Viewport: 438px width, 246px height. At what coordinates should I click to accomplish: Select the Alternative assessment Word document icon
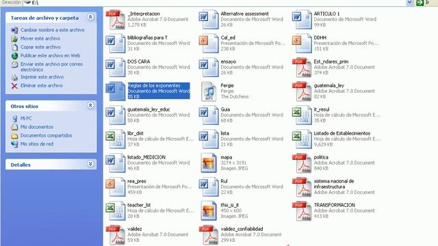click(209, 20)
